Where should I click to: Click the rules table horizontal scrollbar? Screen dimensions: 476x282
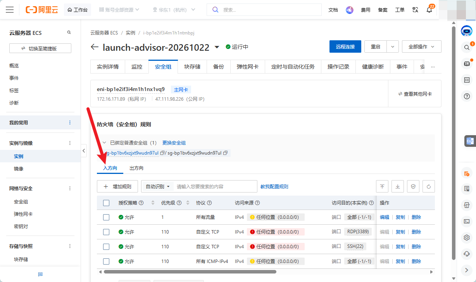click(x=190, y=272)
